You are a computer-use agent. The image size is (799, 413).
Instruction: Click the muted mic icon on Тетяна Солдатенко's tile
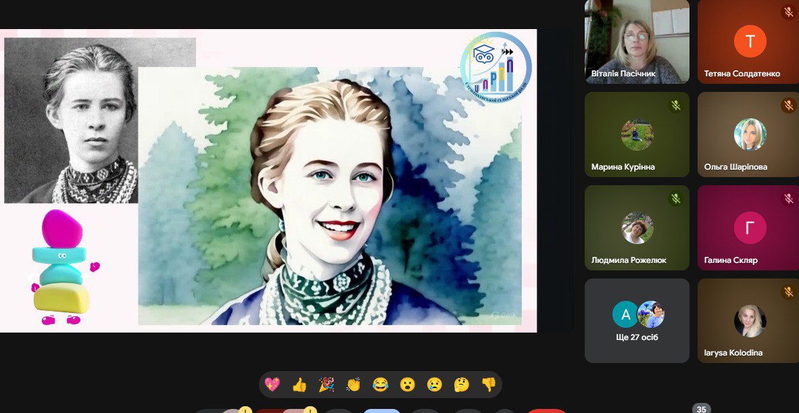pyautogui.click(x=788, y=11)
